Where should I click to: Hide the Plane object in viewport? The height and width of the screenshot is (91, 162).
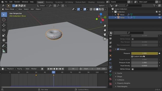coord(159,15)
